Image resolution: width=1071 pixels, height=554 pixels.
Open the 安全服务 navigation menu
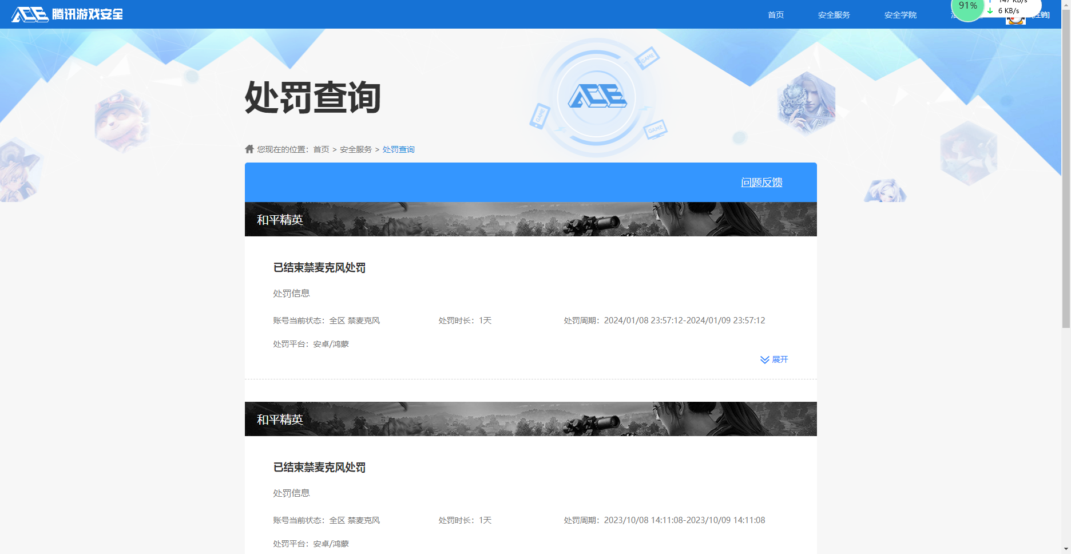click(834, 15)
